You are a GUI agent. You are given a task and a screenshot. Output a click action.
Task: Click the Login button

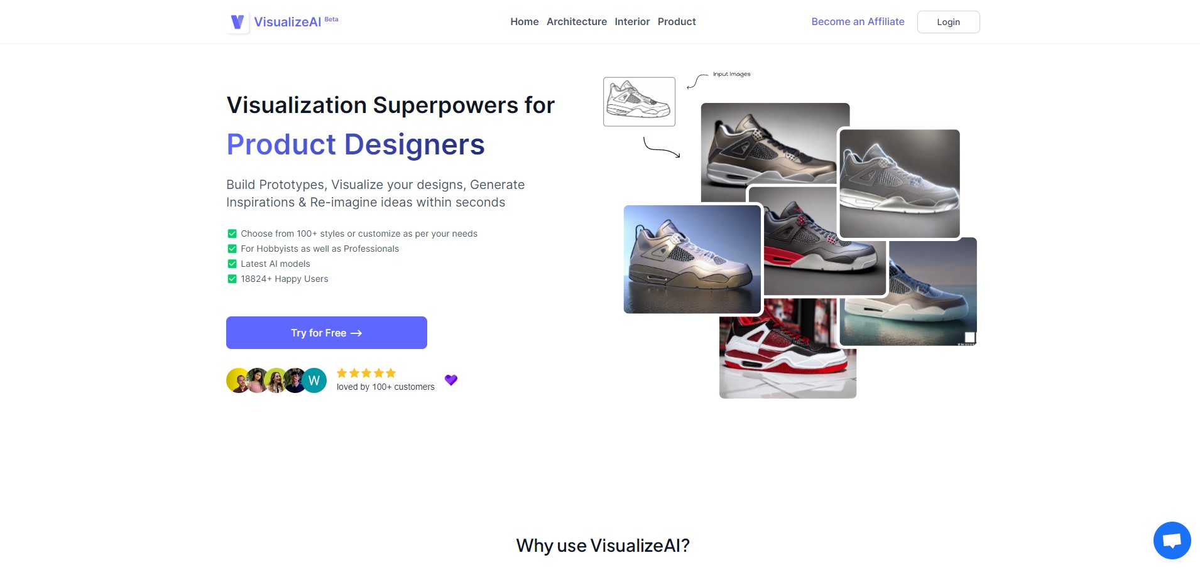click(948, 22)
